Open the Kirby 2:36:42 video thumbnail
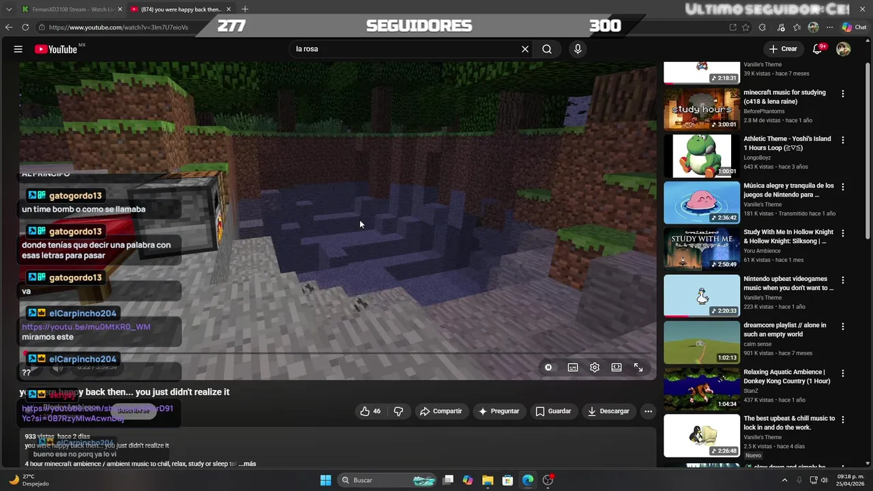Screen dimensions: 873x491 [x=702, y=203]
